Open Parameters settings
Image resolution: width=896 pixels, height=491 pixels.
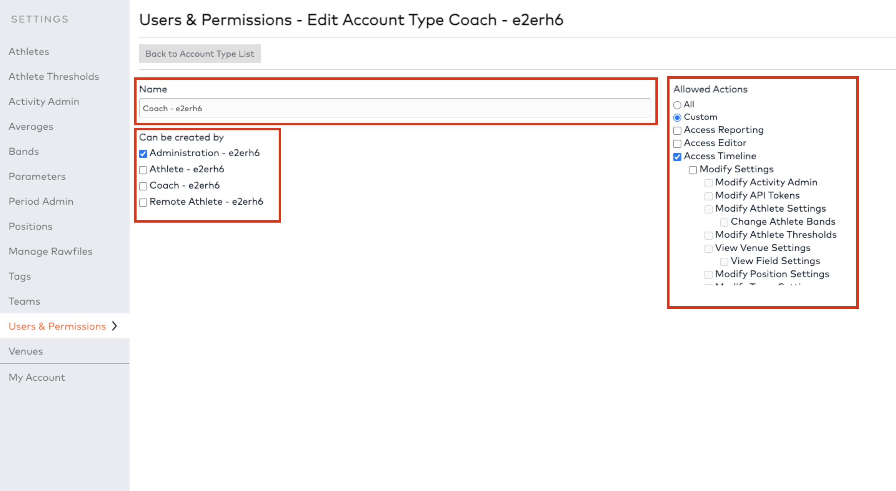tap(37, 177)
